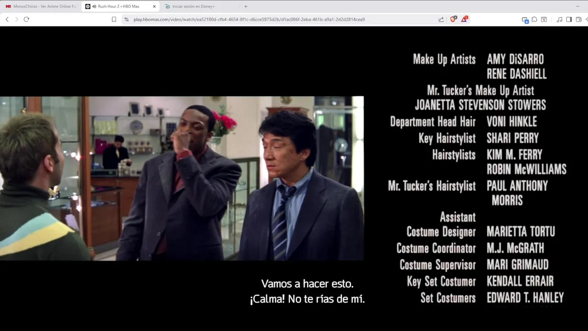Click the 'Key Hairstylist' credit label
588x331 pixels.
coord(447,138)
